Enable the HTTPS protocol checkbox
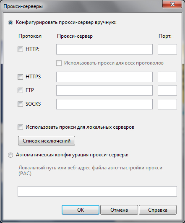The width and height of the screenshot is (185, 223). pyautogui.click(x=20, y=77)
